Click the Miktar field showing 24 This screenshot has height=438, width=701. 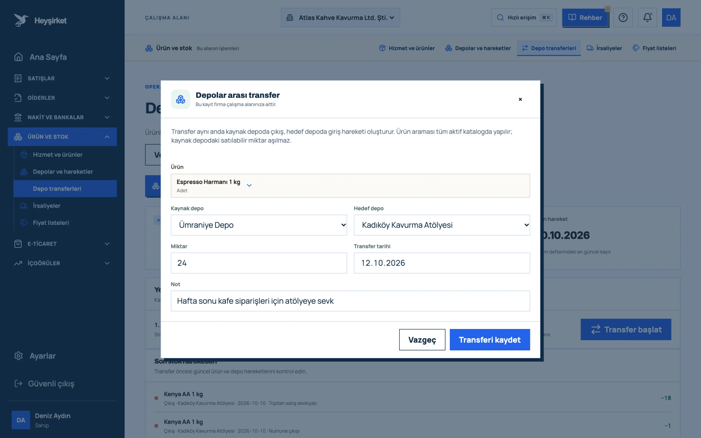(x=259, y=263)
